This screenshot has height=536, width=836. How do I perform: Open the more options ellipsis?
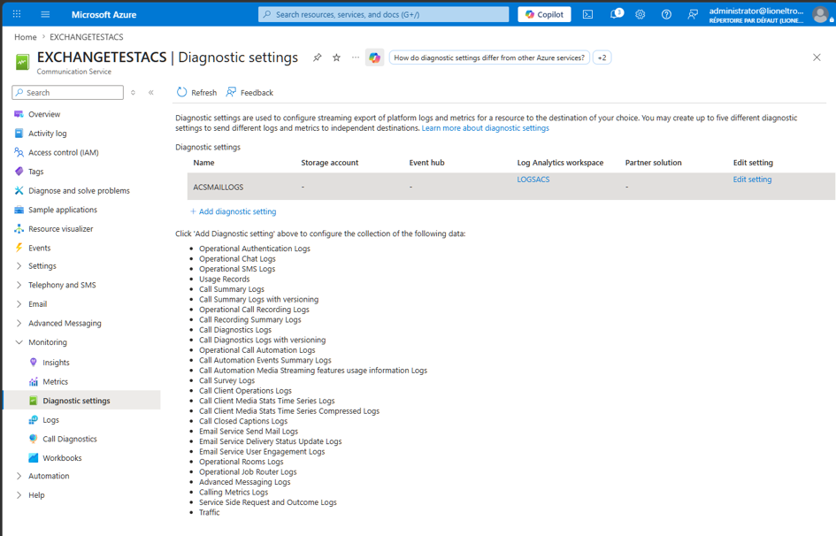pyautogui.click(x=356, y=57)
